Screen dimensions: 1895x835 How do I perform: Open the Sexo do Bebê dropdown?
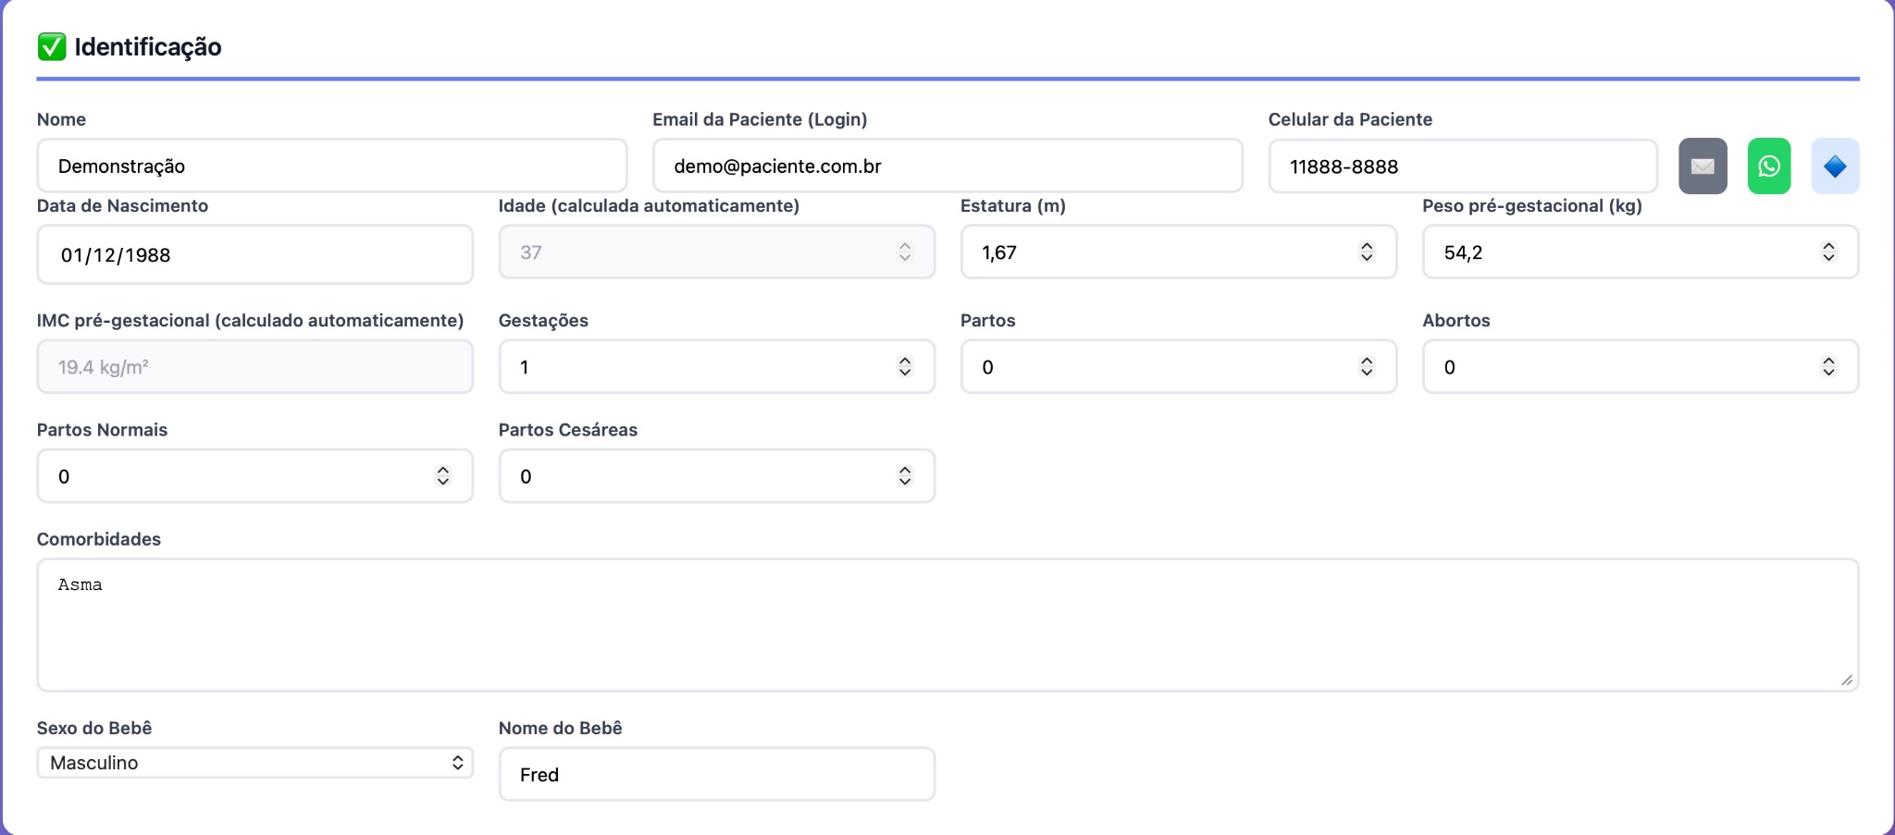click(254, 763)
